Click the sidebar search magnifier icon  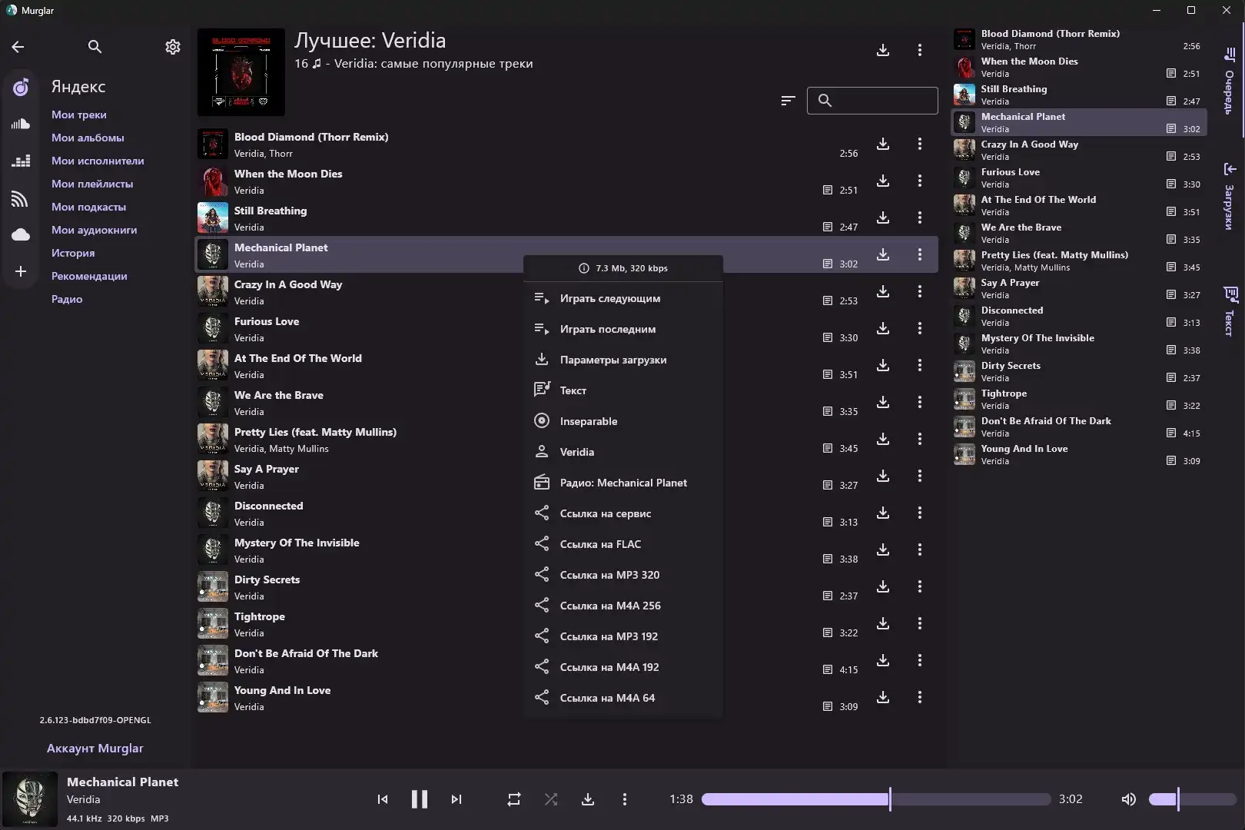[95, 47]
